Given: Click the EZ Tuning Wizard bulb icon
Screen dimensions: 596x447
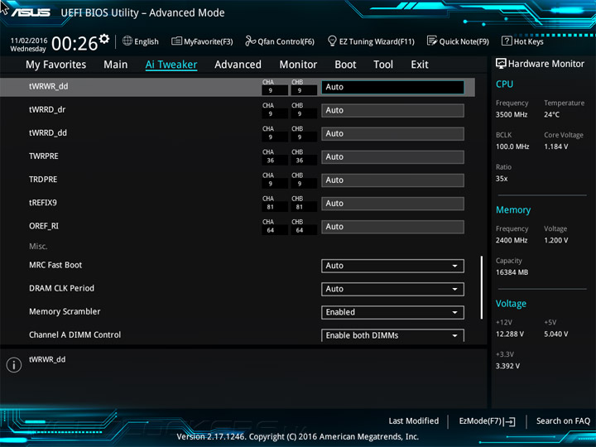Looking at the screenshot, I should (x=332, y=41).
